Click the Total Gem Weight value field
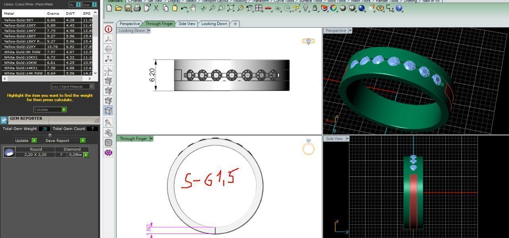The height and width of the screenshot is (238, 509). (x=44, y=129)
